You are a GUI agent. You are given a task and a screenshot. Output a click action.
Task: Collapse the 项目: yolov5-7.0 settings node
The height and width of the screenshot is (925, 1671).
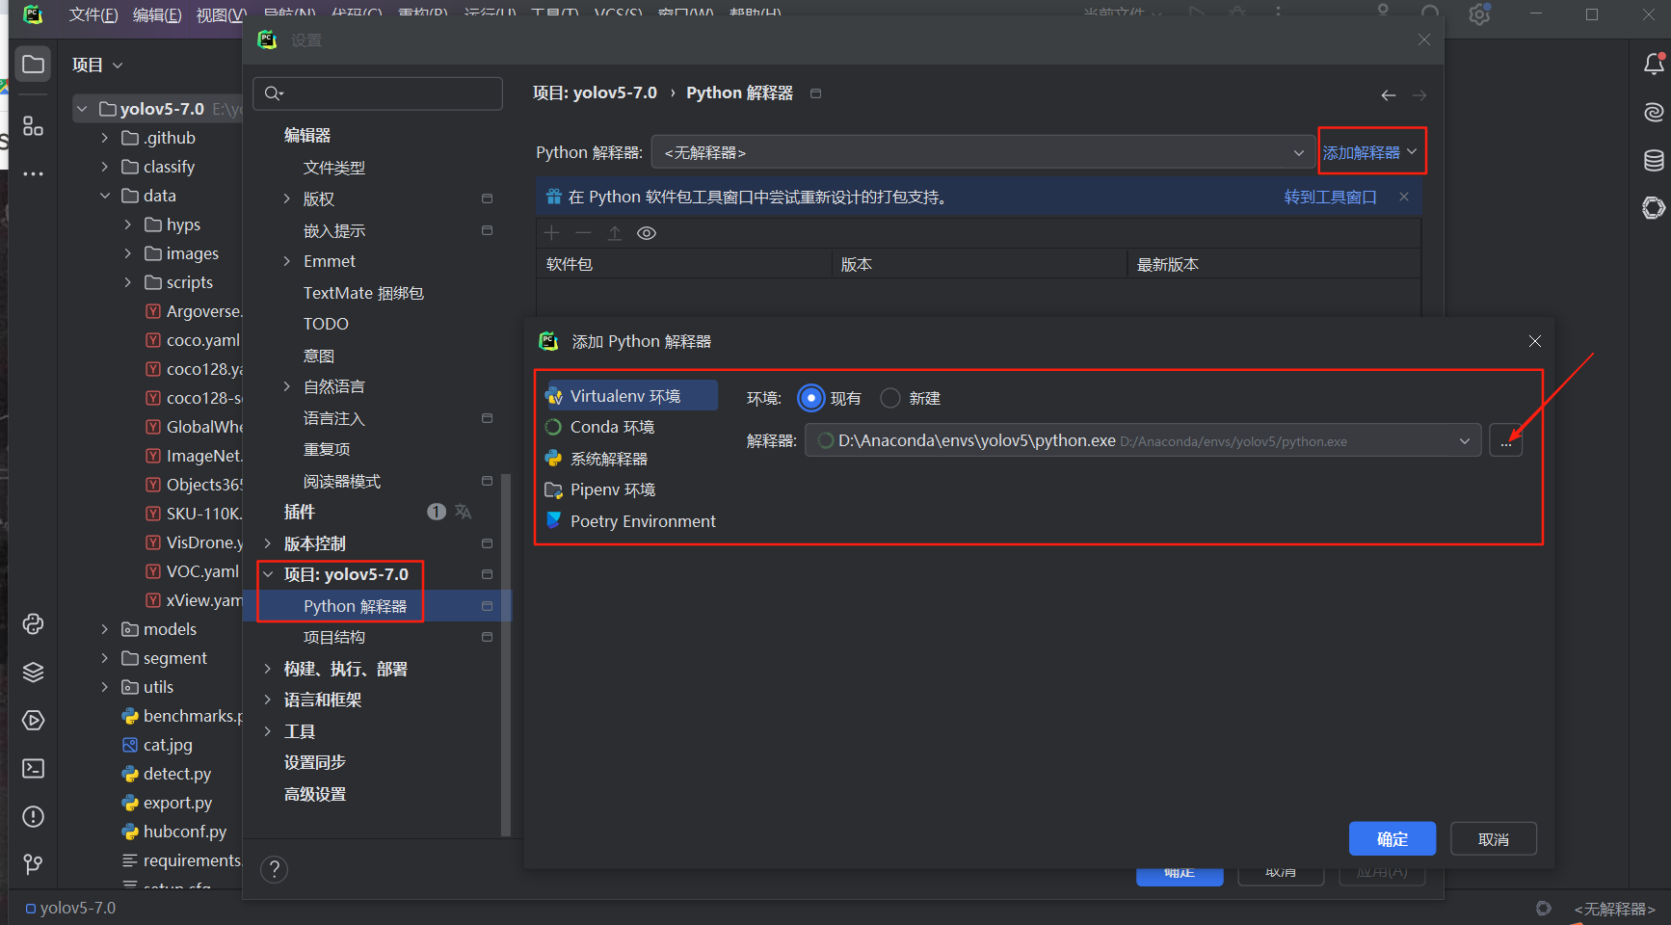[x=268, y=574]
